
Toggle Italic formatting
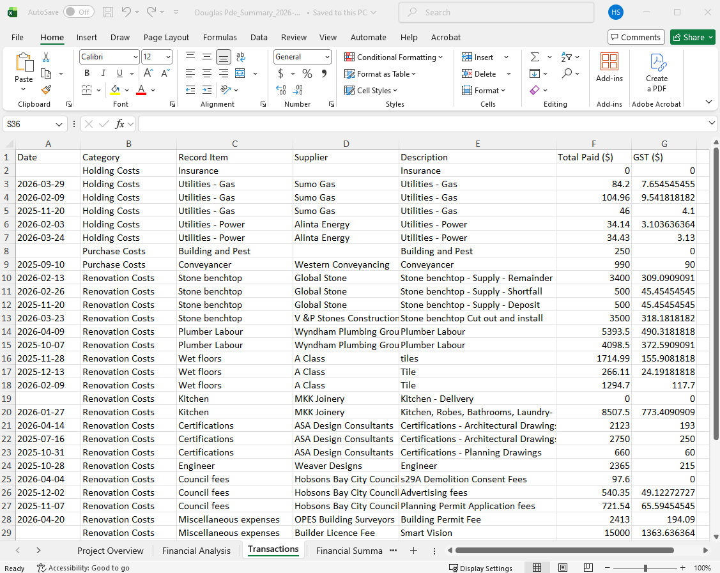coord(103,73)
